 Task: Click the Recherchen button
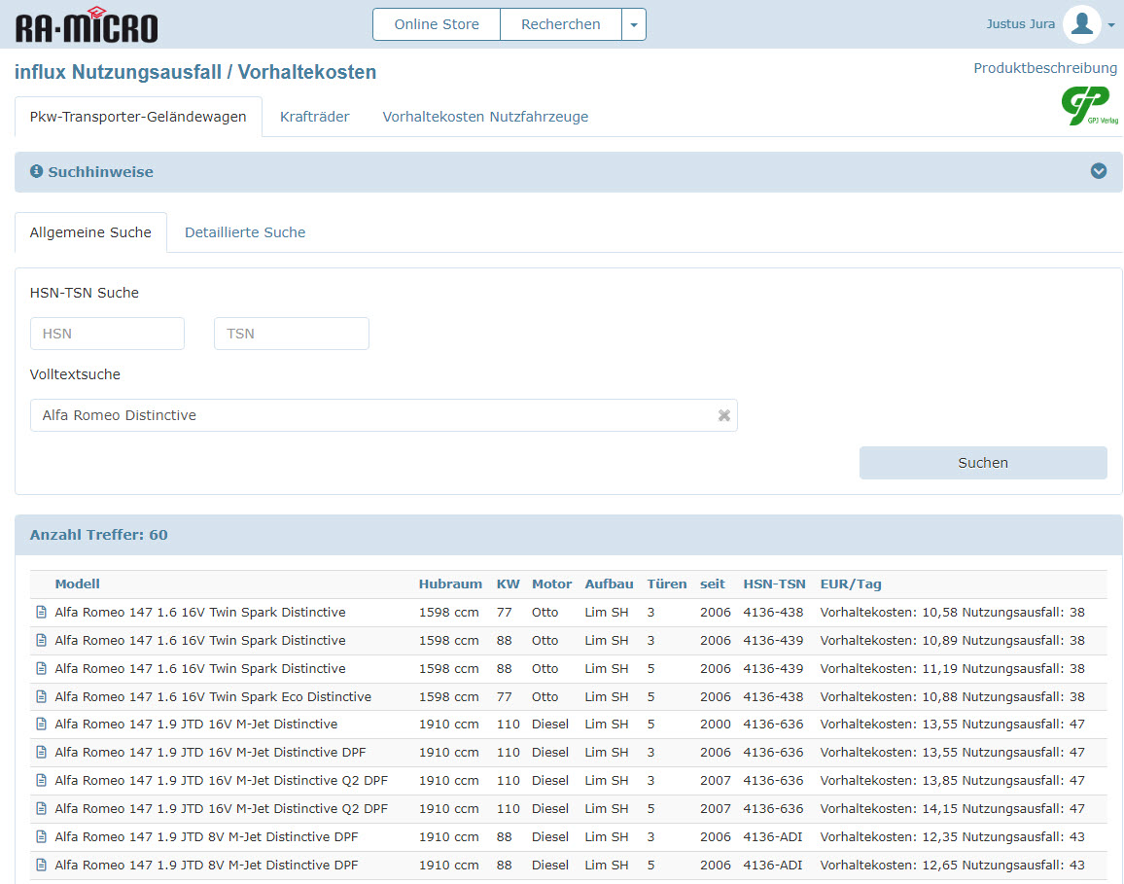tap(561, 24)
